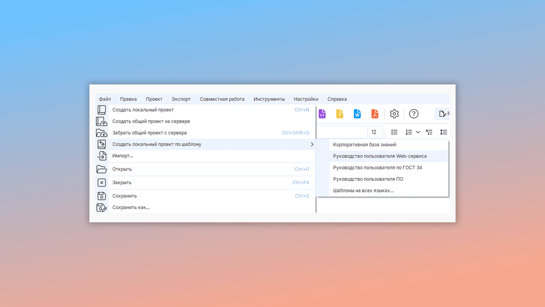Click the question mark help icon
The width and height of the screenshot is (545, 307).
point(414,114)
